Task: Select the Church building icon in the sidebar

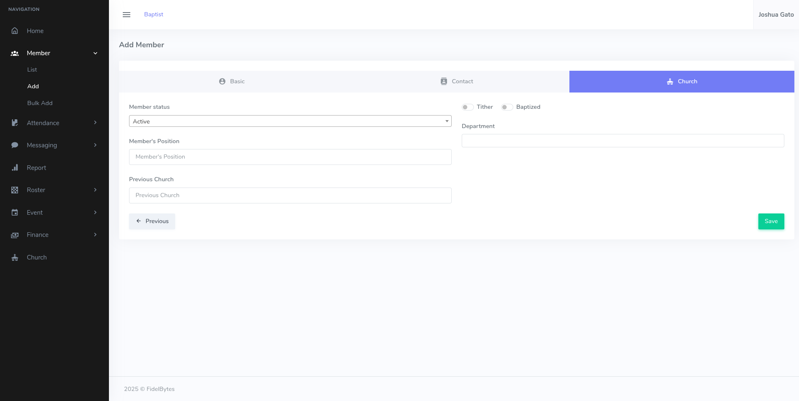Action: tap(14, 257)
